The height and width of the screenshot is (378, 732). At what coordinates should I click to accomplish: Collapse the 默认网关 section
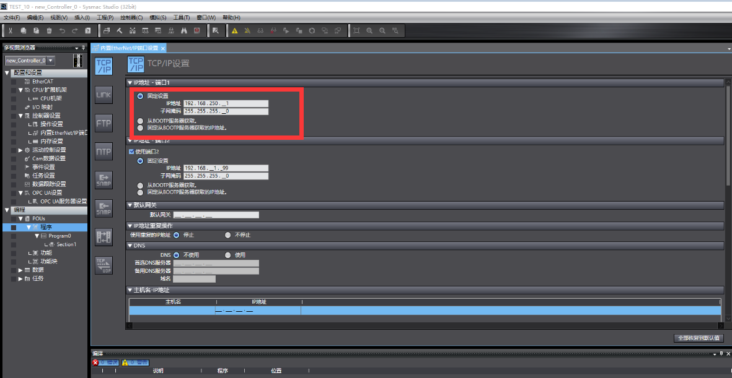pos(130,205)
